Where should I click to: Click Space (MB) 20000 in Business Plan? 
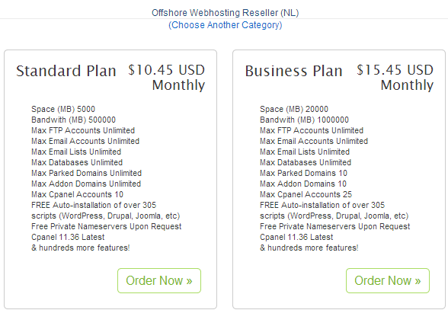[x=294, y=109]
